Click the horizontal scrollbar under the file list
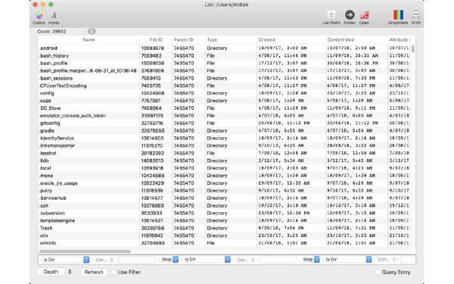The image size is (454, 284). (x=85, y=251)
